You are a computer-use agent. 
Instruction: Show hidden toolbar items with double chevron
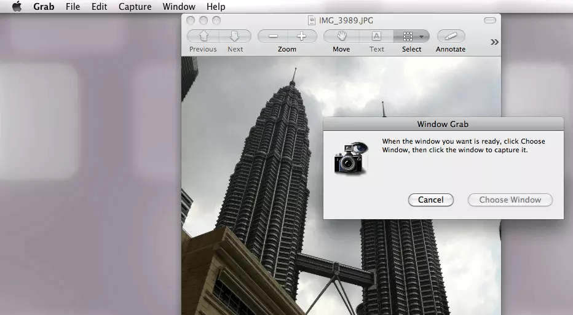click(x=494, y=42)
